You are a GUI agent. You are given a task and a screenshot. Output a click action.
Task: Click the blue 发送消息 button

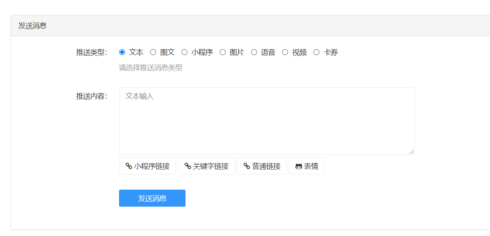pos(152,198)
